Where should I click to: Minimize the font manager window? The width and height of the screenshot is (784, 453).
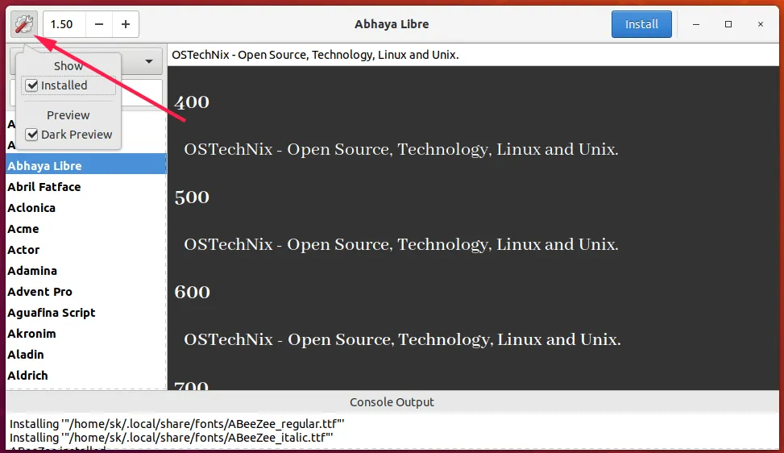tap(696, 24)
